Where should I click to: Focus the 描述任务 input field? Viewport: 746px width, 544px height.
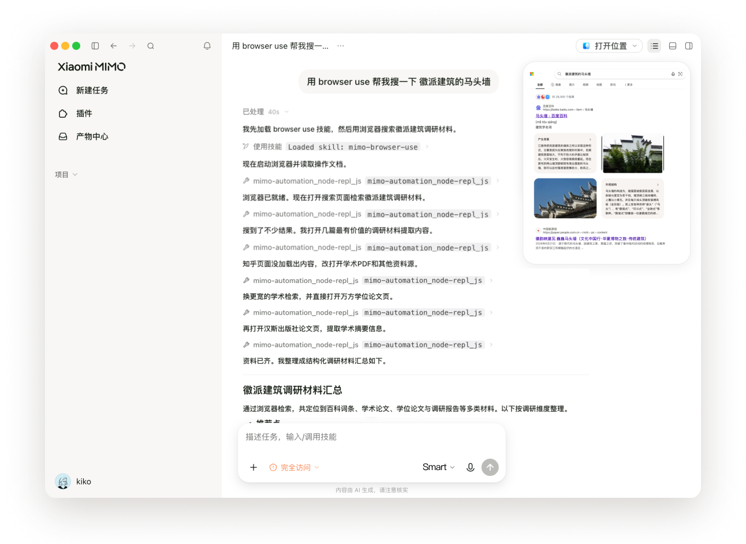(x=372, y=437)
